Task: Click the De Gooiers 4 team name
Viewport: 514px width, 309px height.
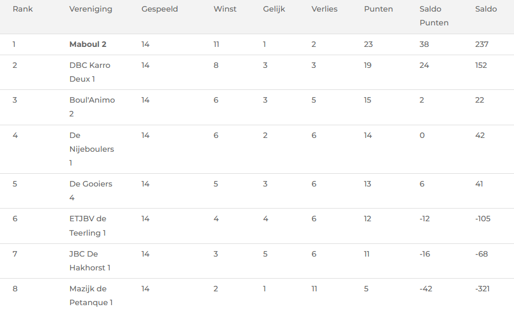Action: point(91,191)
